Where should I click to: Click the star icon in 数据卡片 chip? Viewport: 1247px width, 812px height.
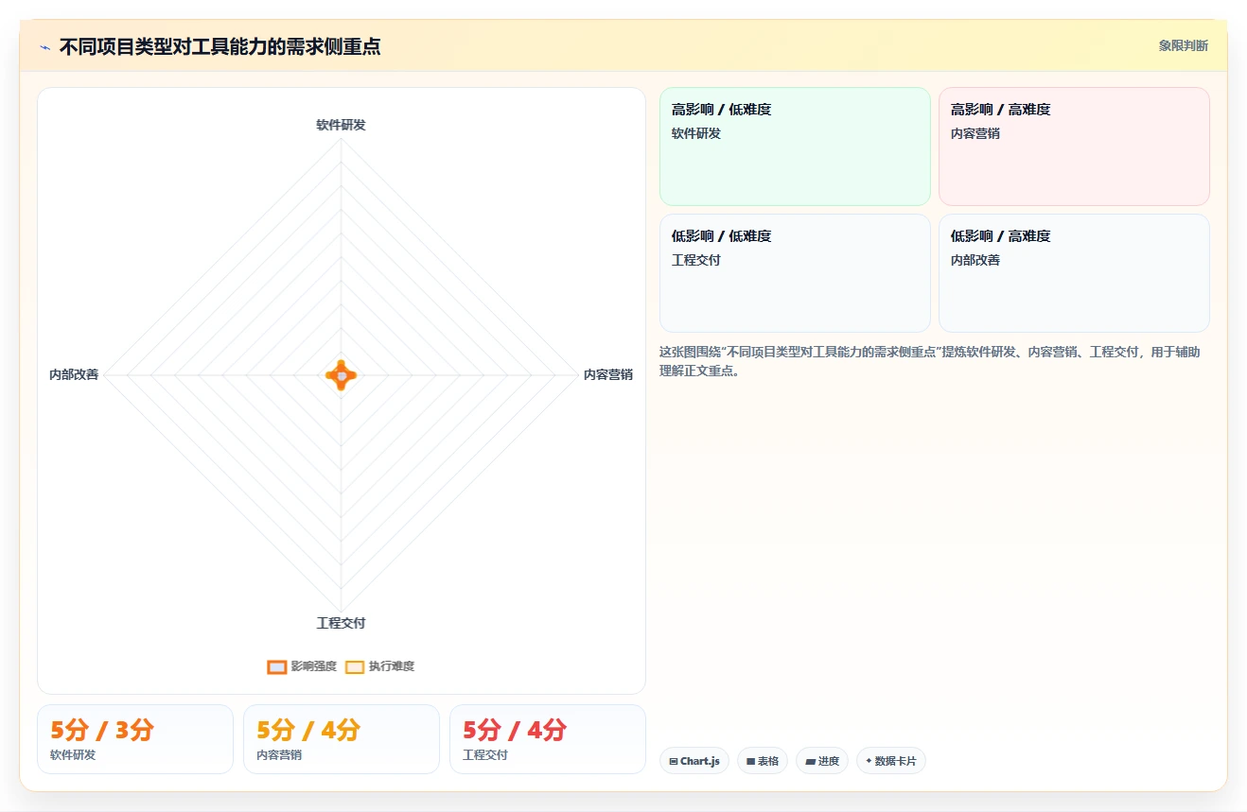(x=869, y=760)
